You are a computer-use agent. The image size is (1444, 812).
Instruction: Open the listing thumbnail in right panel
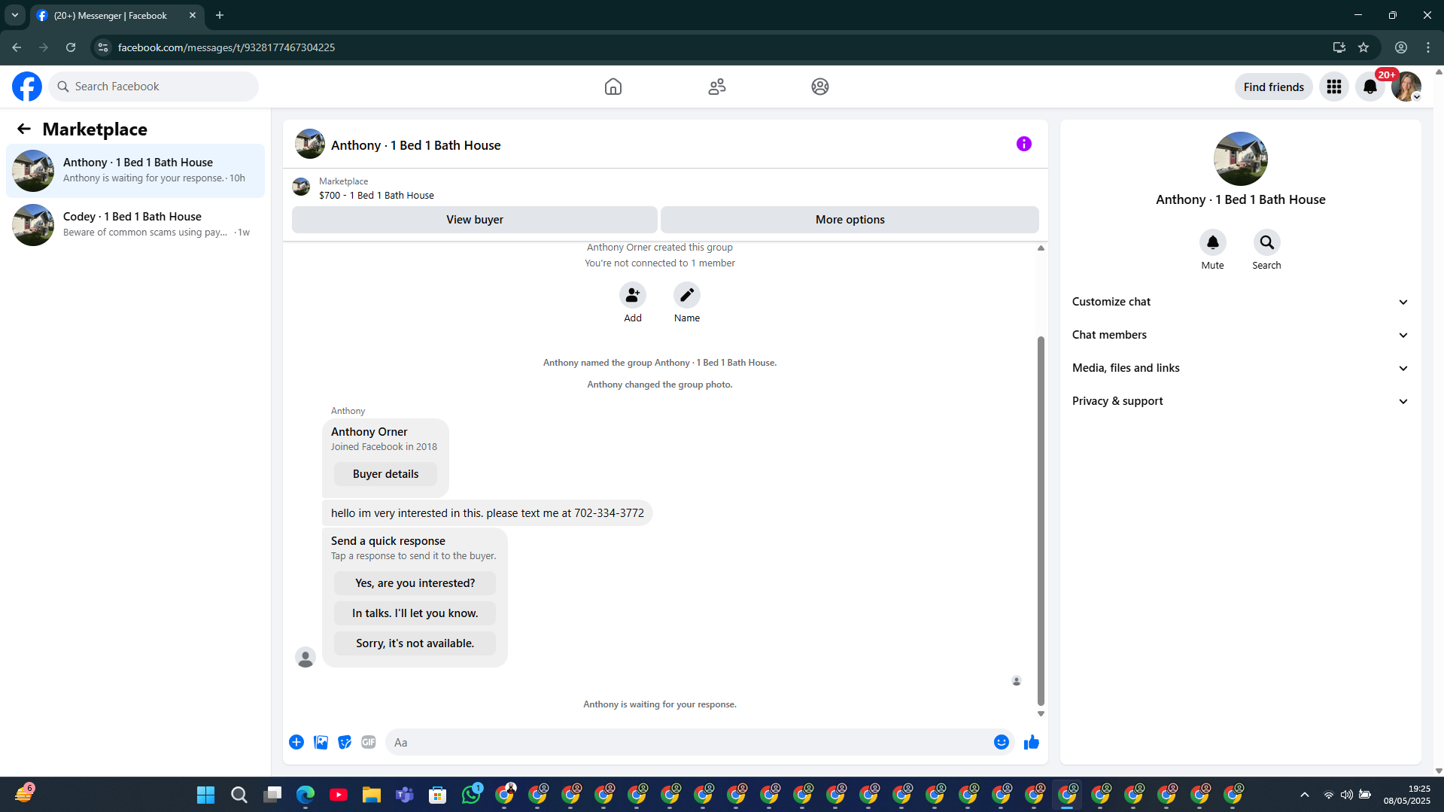click(1240, 159)
